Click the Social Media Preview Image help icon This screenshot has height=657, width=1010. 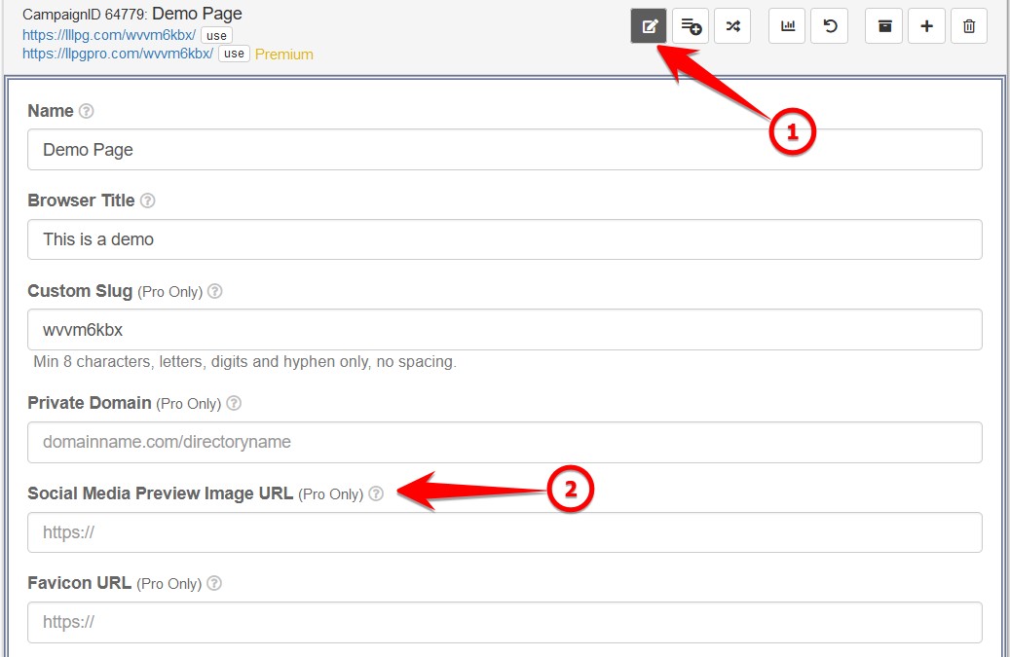[376, 493]
